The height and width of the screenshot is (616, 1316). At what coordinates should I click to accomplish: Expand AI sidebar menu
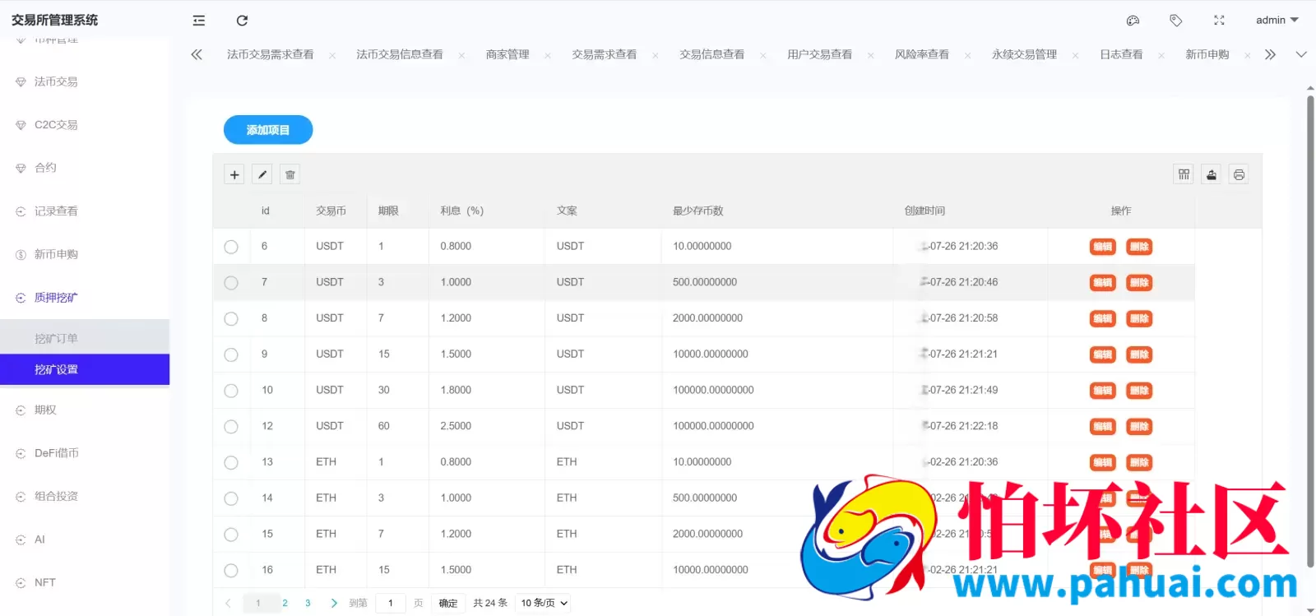coord(85,540)
